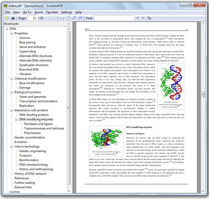Collapse the Interactions with proteins branch
Screen dimensions: 209x199
point(12,110)
